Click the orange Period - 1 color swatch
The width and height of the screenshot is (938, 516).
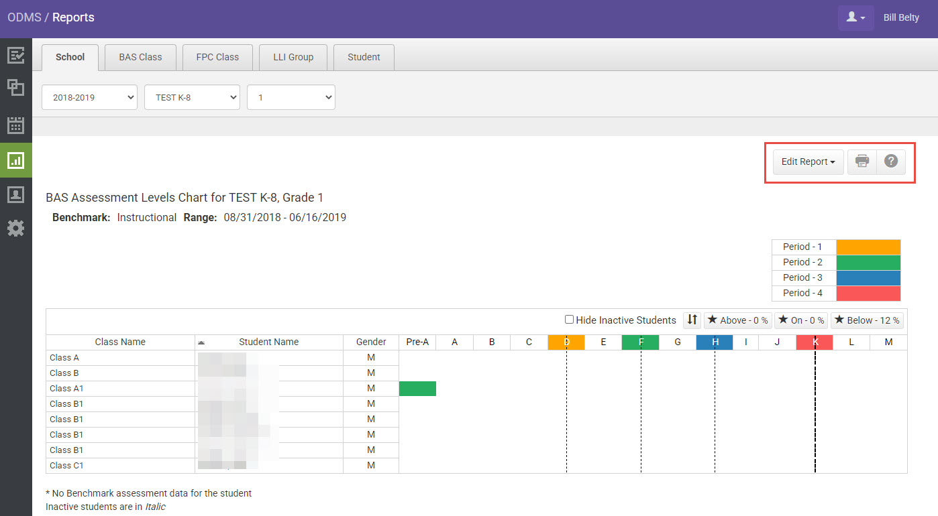tap(869, 247)
